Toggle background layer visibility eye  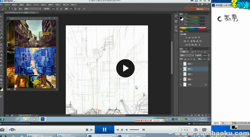click(181, 85)
